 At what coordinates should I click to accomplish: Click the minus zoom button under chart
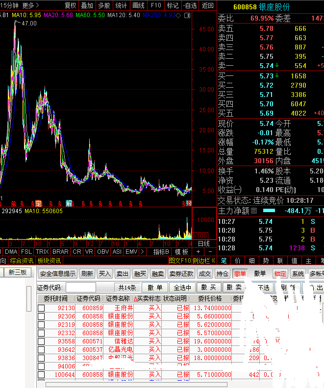210,252
